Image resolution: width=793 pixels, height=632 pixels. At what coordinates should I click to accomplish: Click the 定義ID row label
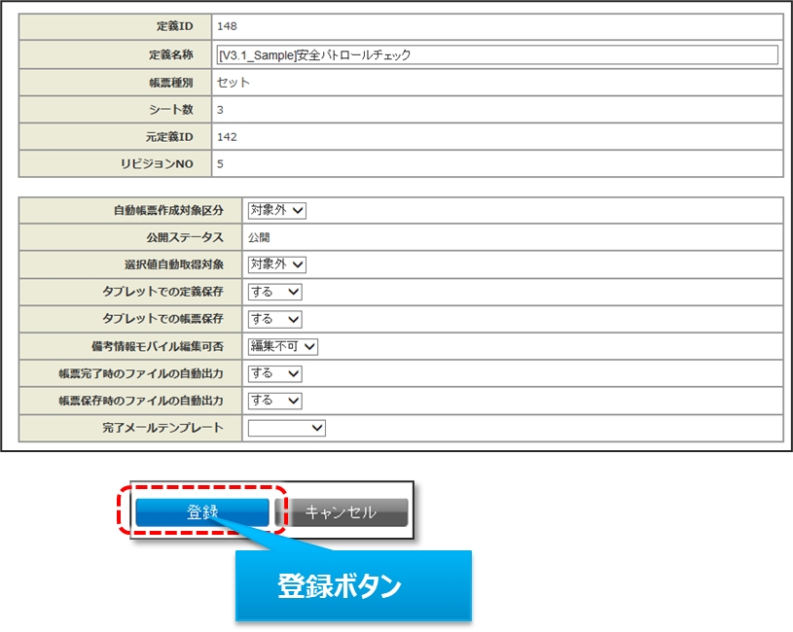[174, 26]
